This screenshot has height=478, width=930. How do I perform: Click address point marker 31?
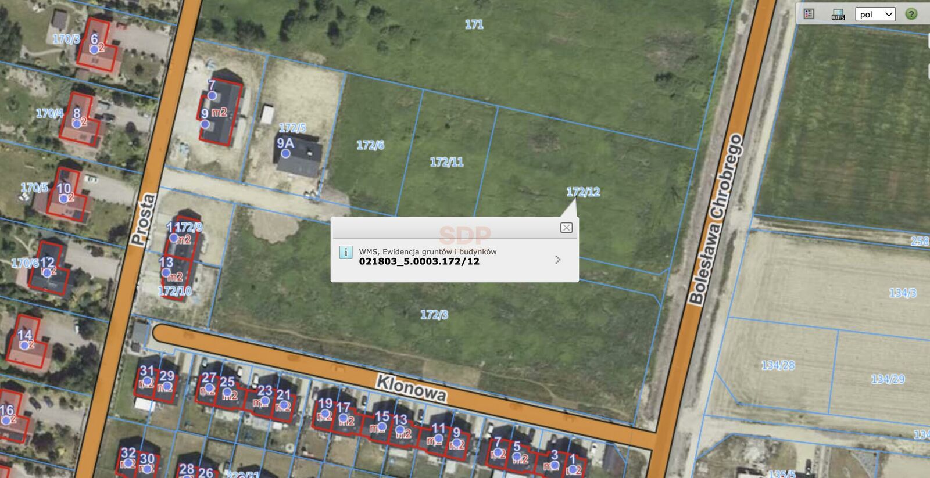coord(147,382)
